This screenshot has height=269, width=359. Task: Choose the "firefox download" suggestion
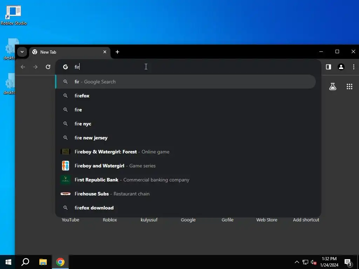click(x=186, y=208)
